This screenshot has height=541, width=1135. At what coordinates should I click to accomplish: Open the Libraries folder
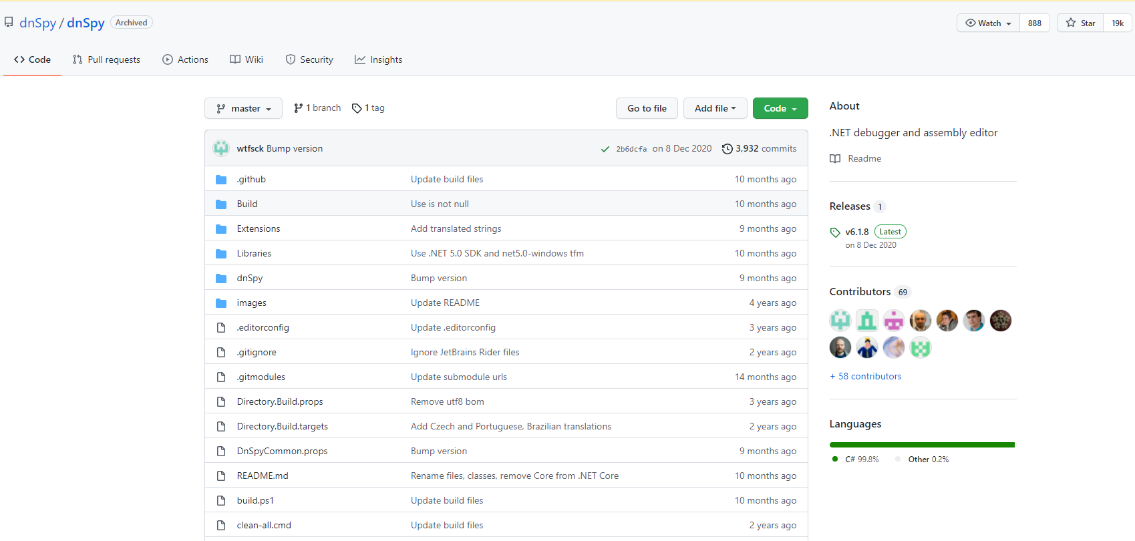click(254, 254)
